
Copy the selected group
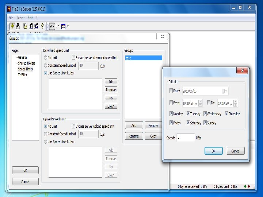pyautogui.click(x=153, y=136)
